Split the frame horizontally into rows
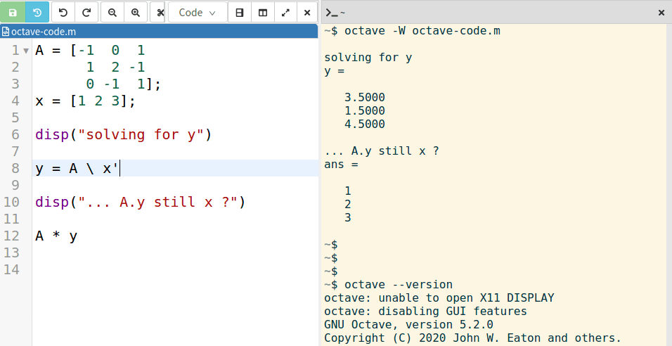This screenshot has height=346, width=672. coord(240,13)
